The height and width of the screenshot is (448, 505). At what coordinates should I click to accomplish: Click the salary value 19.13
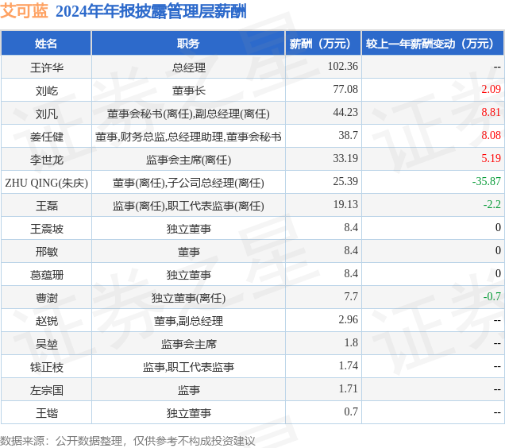pos(345,205)
